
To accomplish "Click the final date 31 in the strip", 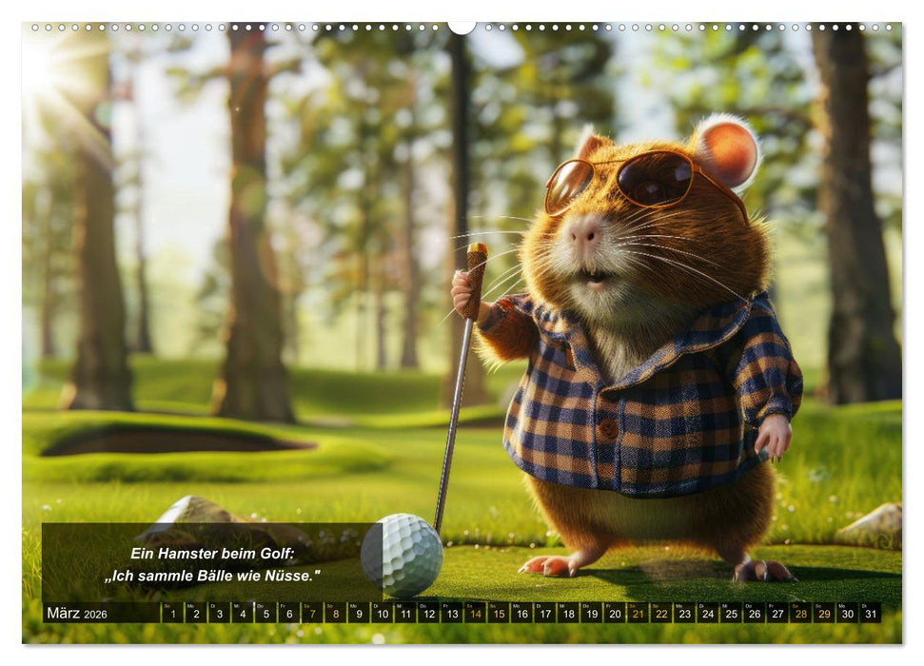I will 869,614.
